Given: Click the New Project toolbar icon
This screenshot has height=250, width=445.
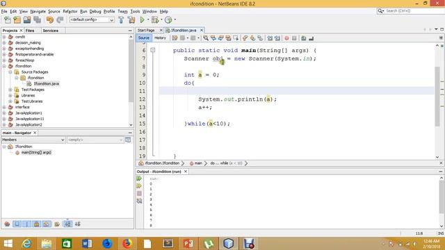Looking at the screenshot, I should (17, 20).
